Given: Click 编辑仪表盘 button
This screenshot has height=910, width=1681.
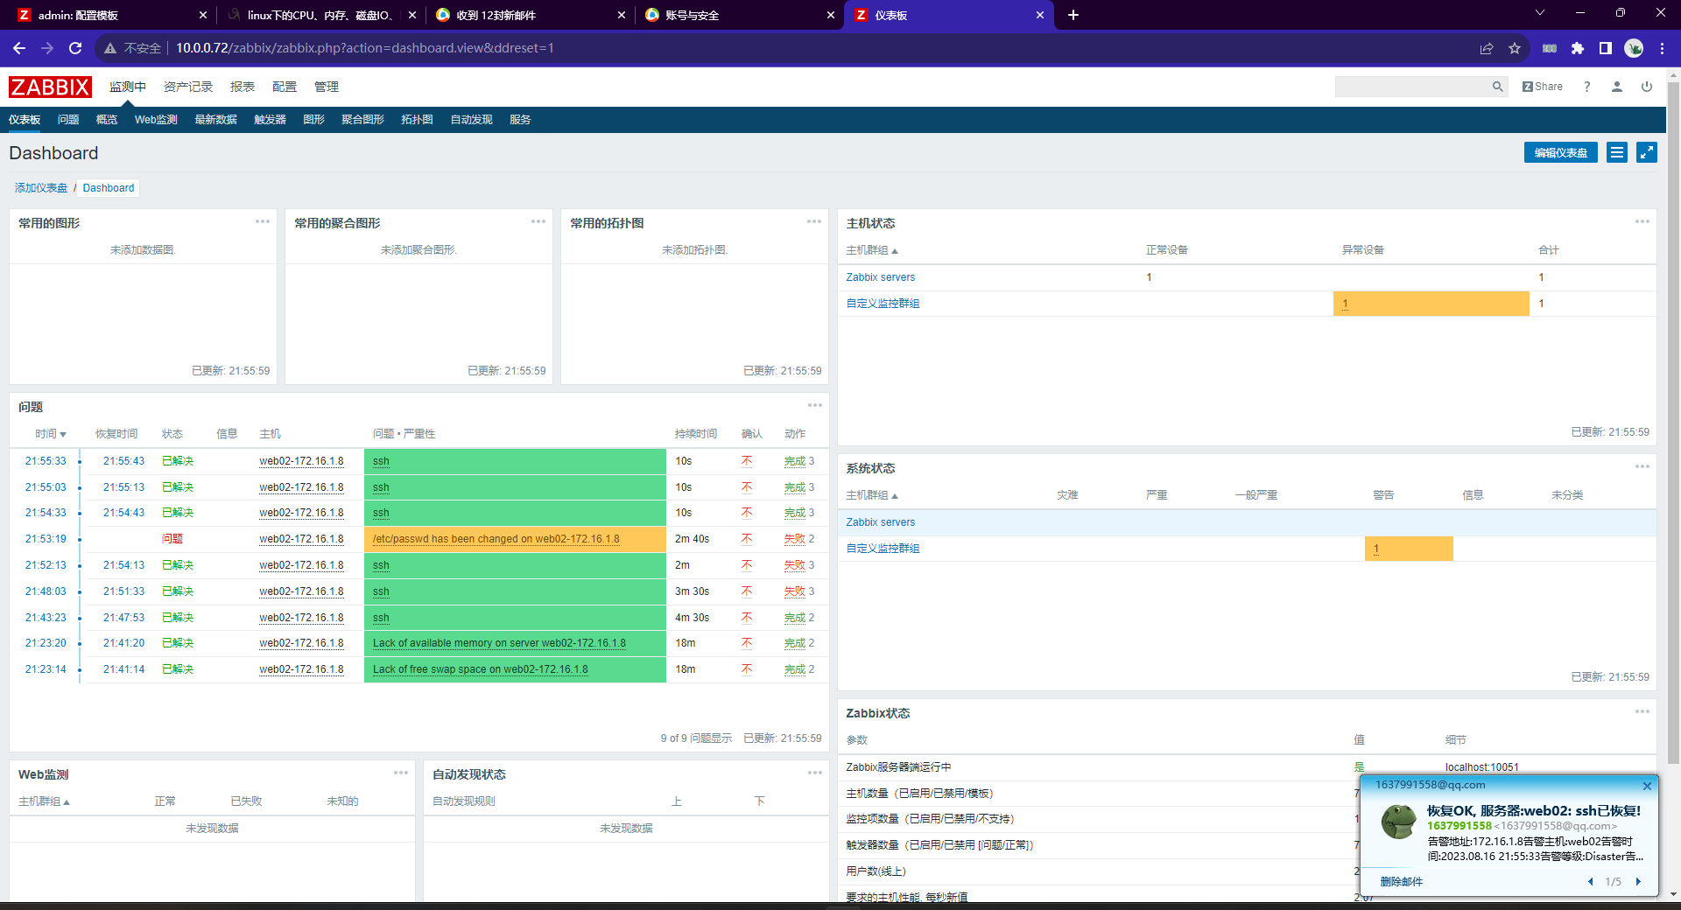Looking at the screenshot, I should (1561, 152).
